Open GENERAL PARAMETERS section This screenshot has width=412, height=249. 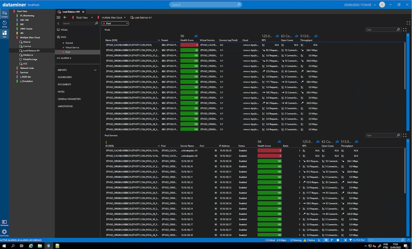click(x=69, y=99)
